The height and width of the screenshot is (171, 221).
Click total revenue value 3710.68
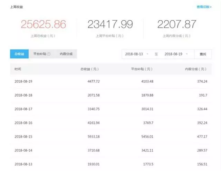tap(94, 150)
